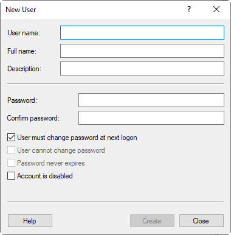Click the "Password:" label text

click(x=22, y=100)
